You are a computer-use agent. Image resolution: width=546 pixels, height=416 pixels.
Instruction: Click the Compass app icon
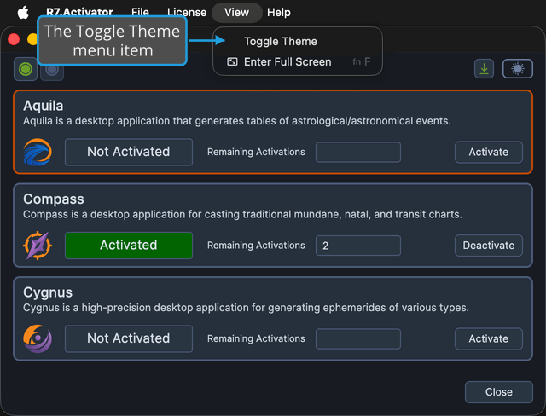tap(38, 246)
